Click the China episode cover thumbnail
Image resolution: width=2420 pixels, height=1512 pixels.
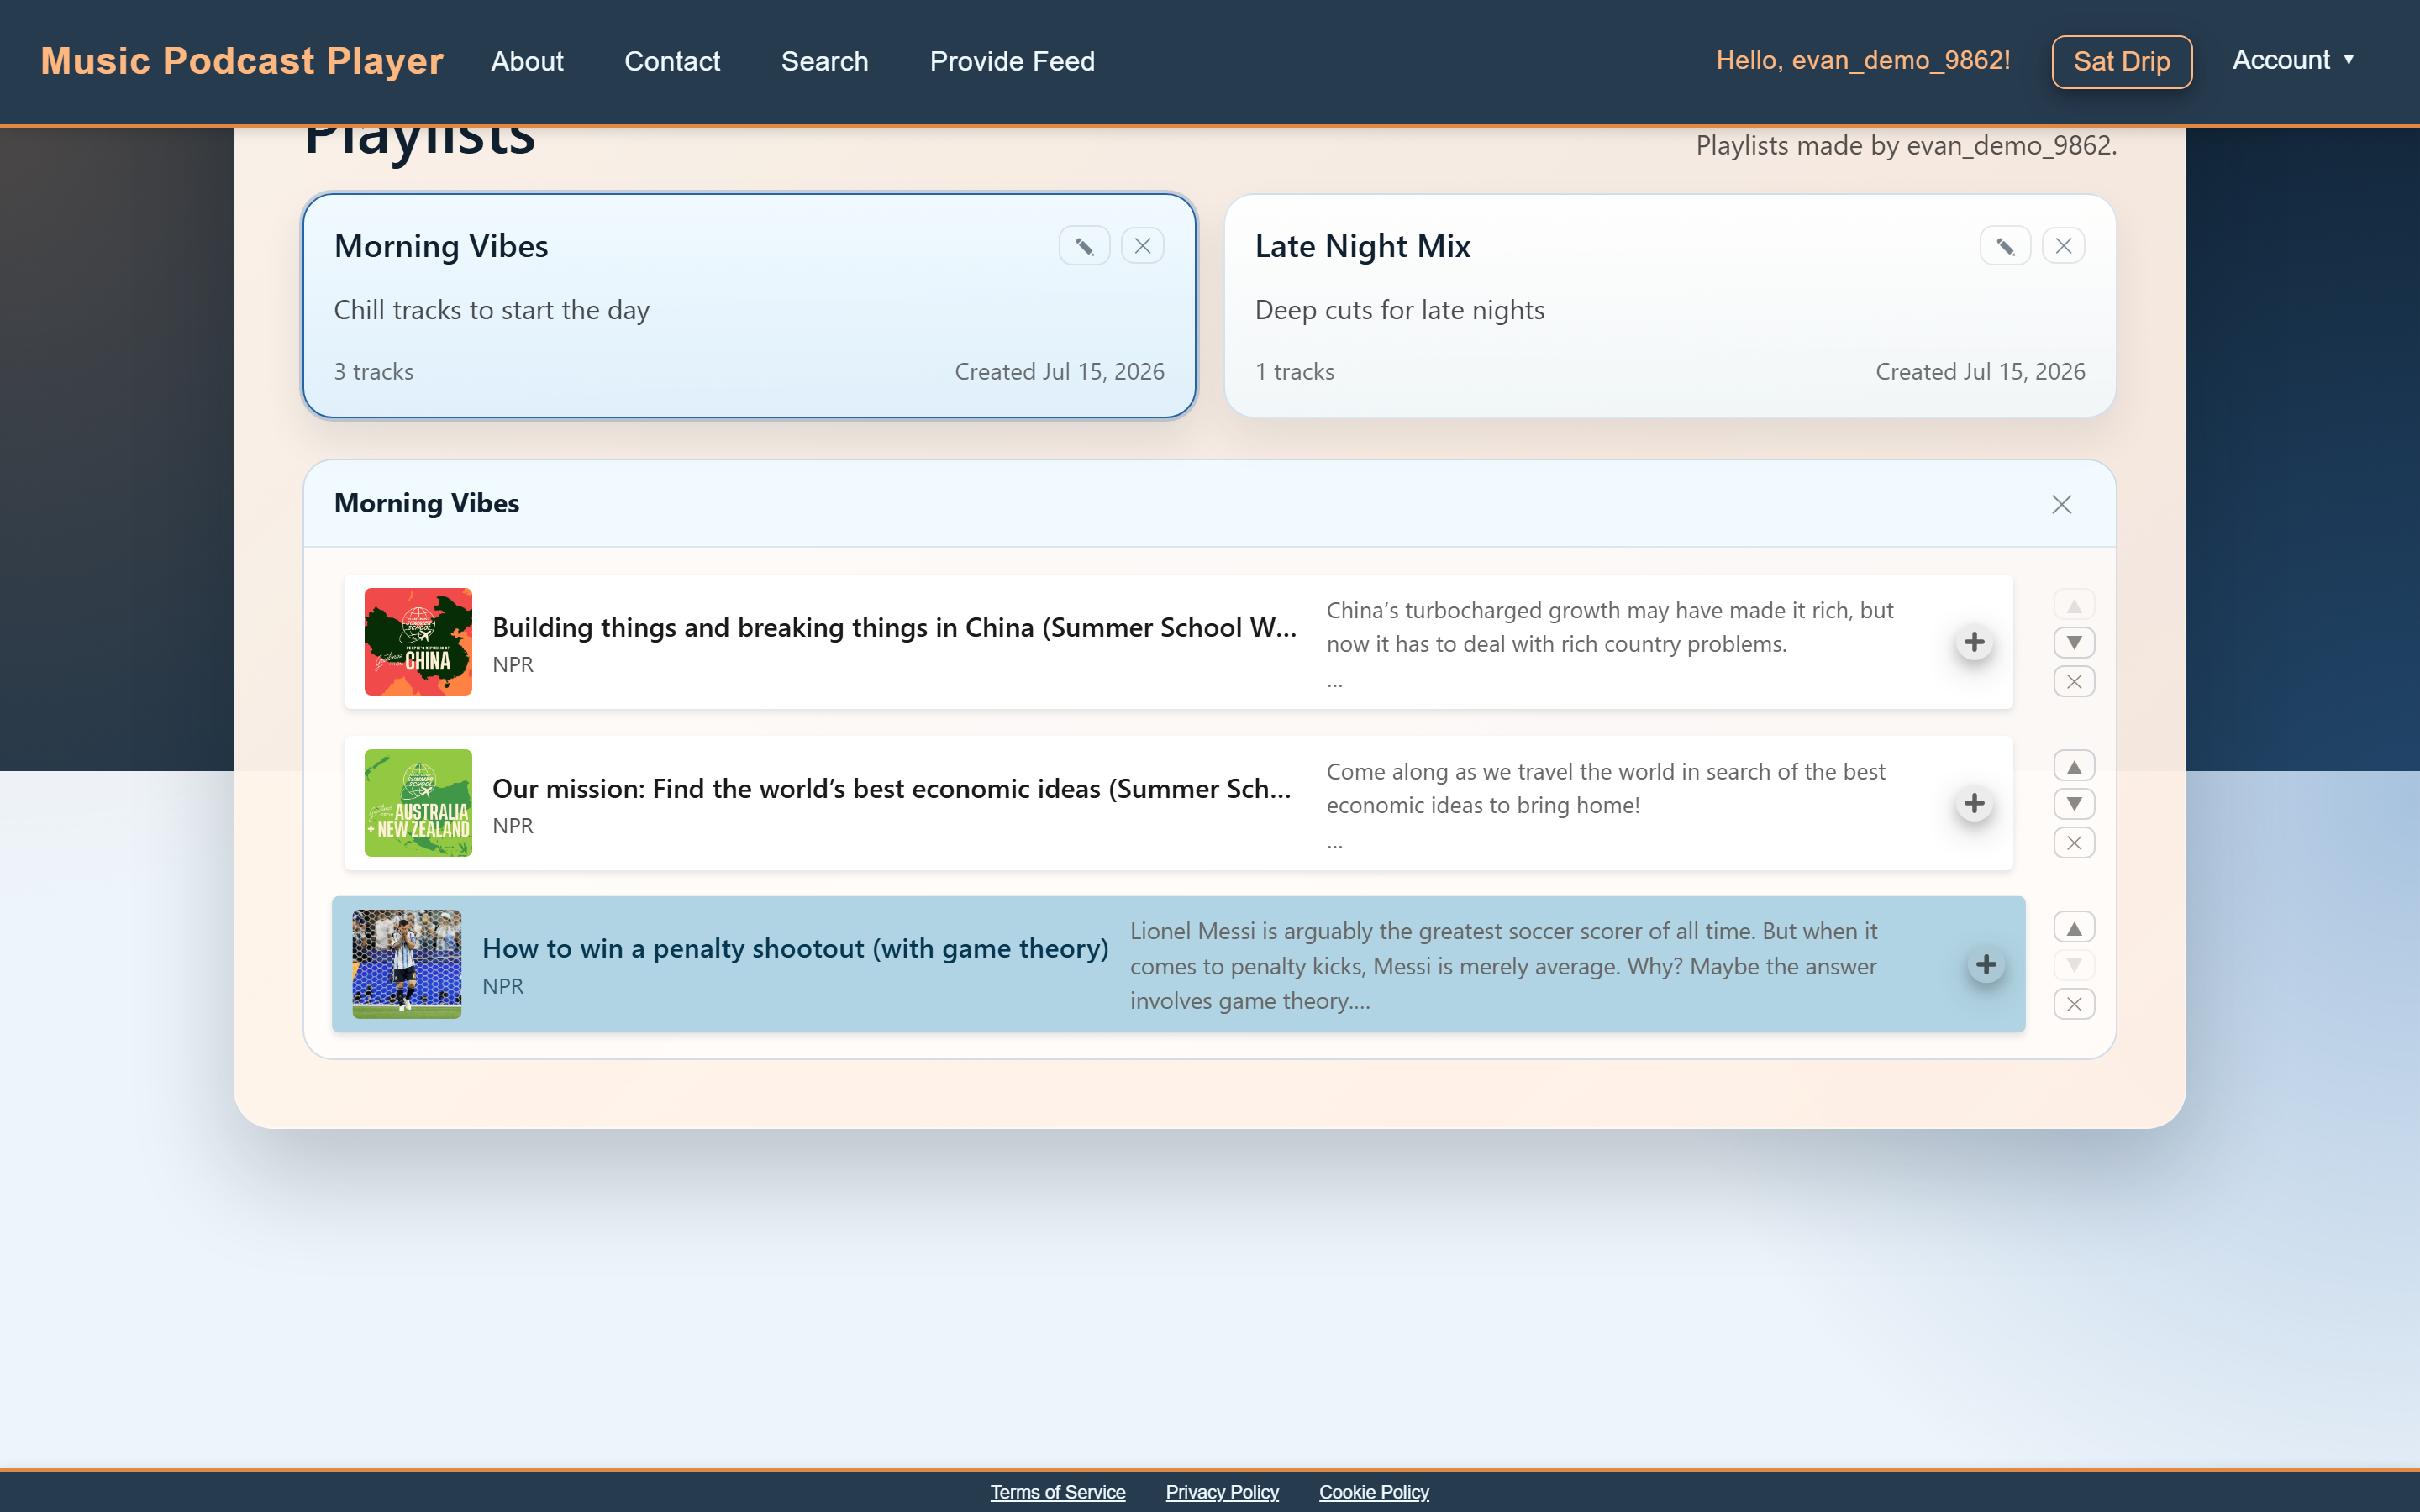[x=418, y=641]
